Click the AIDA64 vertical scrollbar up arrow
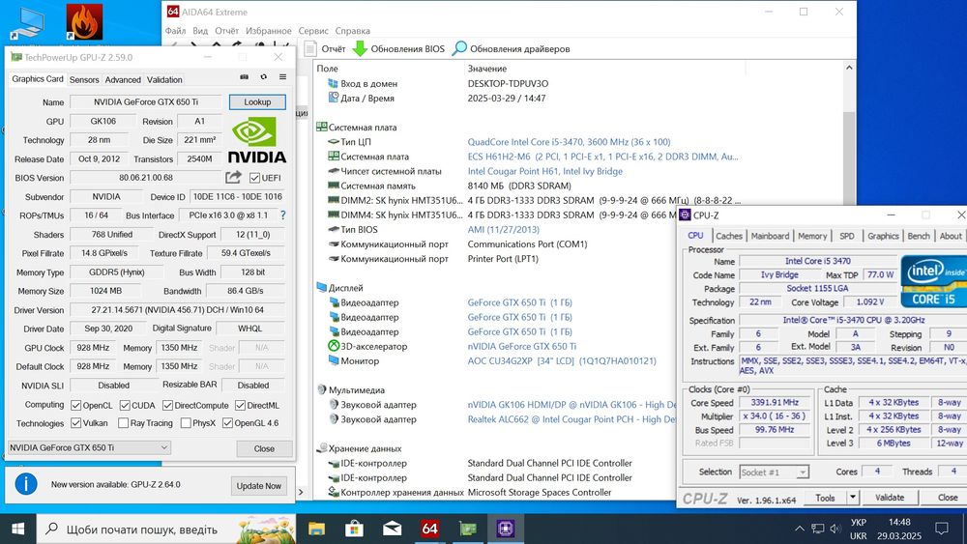 [x=849, y=68]
